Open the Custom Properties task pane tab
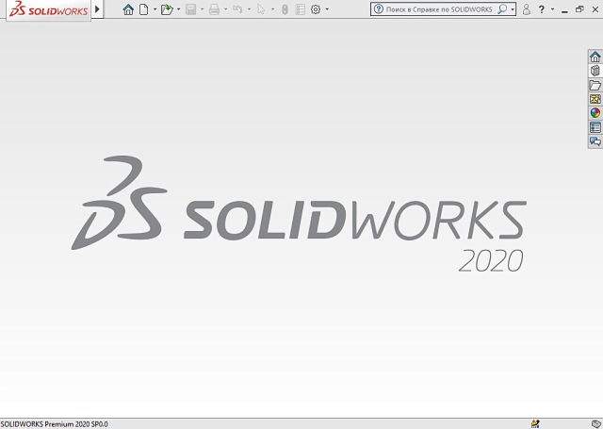Image resolution: width=603 pixels, height=429 pixels. [595, 127]
